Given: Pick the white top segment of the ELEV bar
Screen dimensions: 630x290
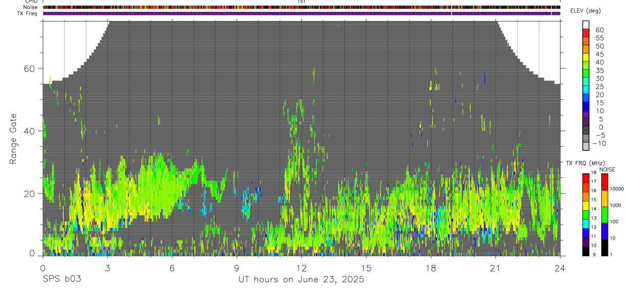Looking at the screenshot, I should (586, 25).
